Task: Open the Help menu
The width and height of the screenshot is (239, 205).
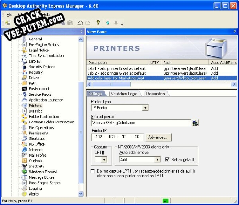Action: tap(46, 15)
